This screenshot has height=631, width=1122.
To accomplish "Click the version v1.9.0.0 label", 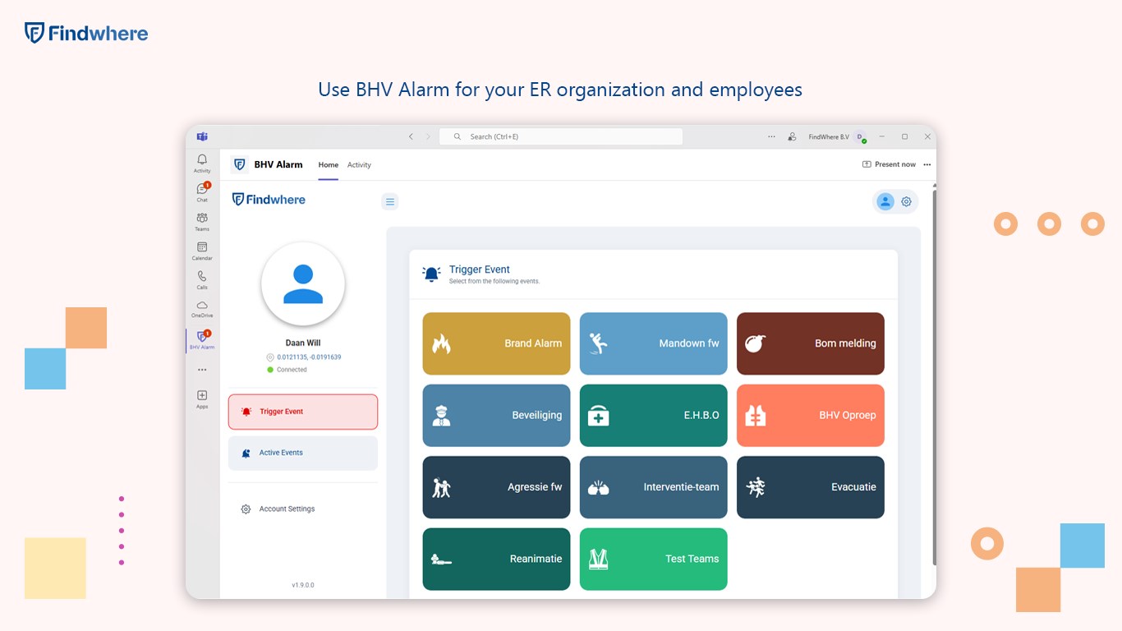I will 303,585.
